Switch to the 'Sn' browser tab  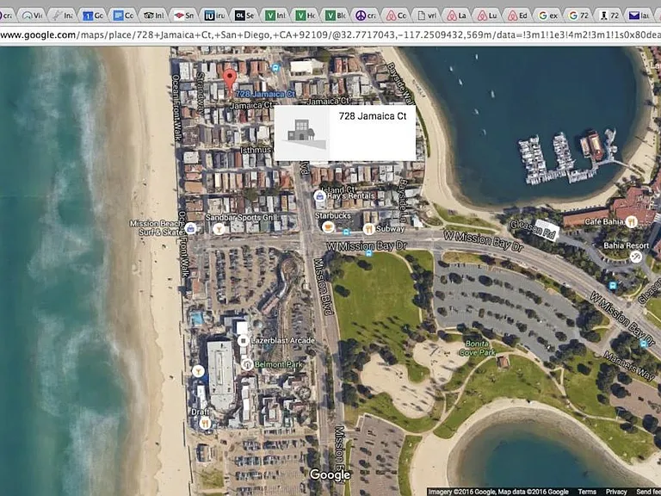(184, 15)
